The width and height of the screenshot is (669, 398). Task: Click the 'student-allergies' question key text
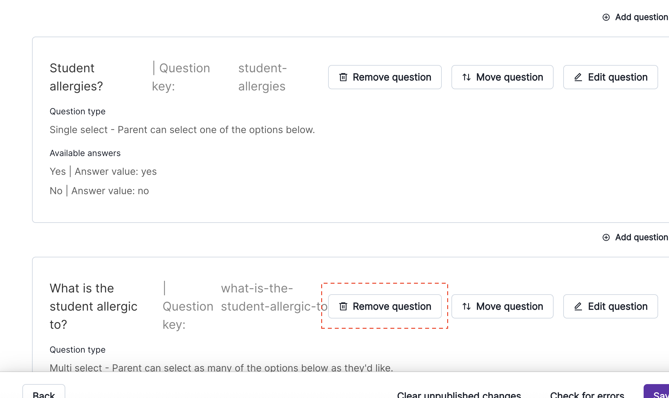tap(262, 77)
